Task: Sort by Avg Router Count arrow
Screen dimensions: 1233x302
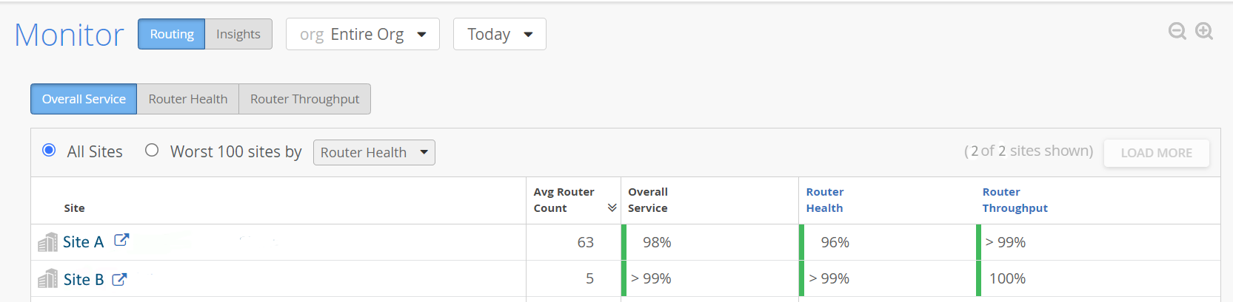Action: point(612,208)
